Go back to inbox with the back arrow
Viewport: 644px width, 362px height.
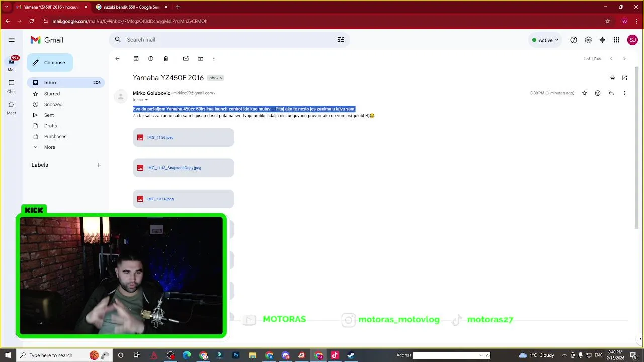(117, 59)
